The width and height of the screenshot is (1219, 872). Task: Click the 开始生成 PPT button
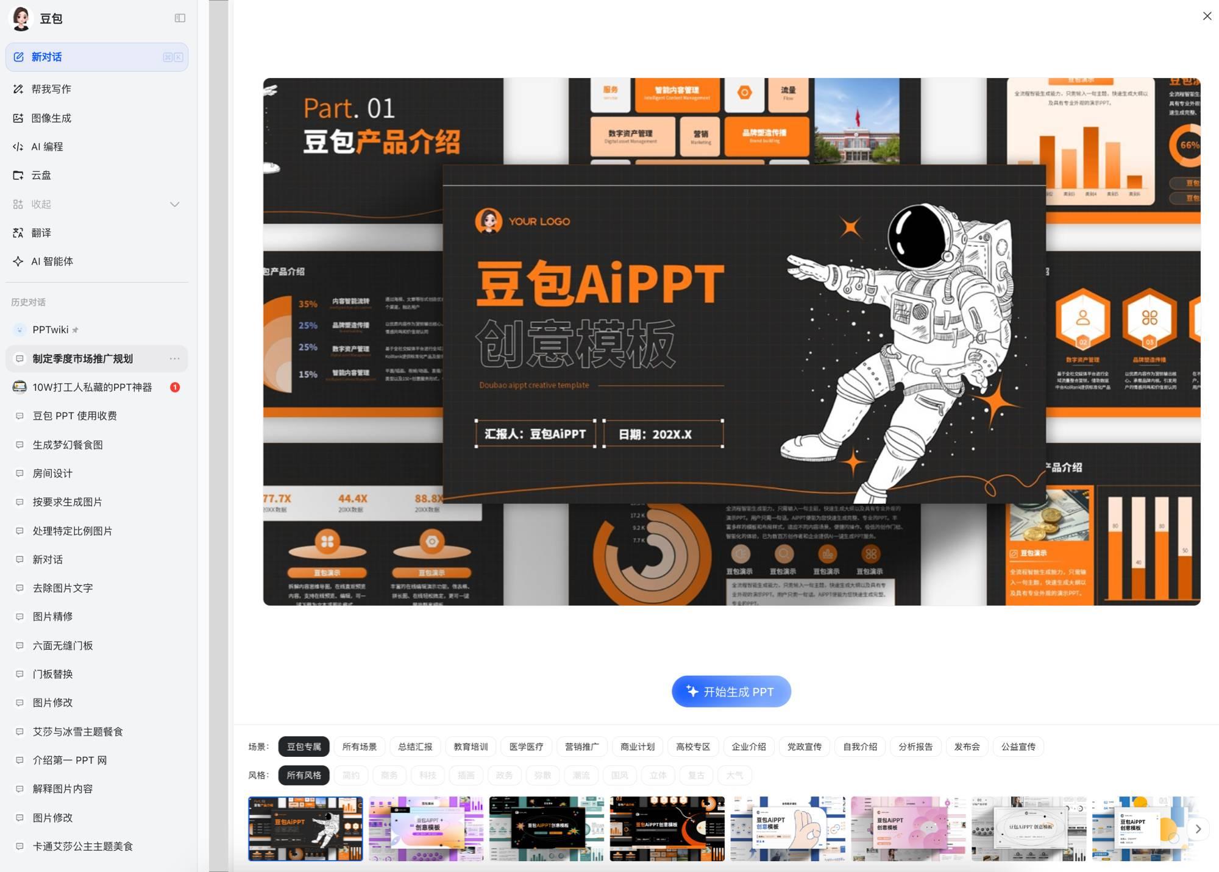pyautogui.click(x=731, y=692)
